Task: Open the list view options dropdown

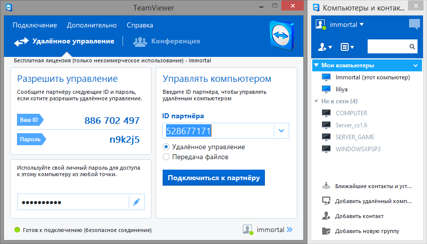Action: tap(347, 47)
